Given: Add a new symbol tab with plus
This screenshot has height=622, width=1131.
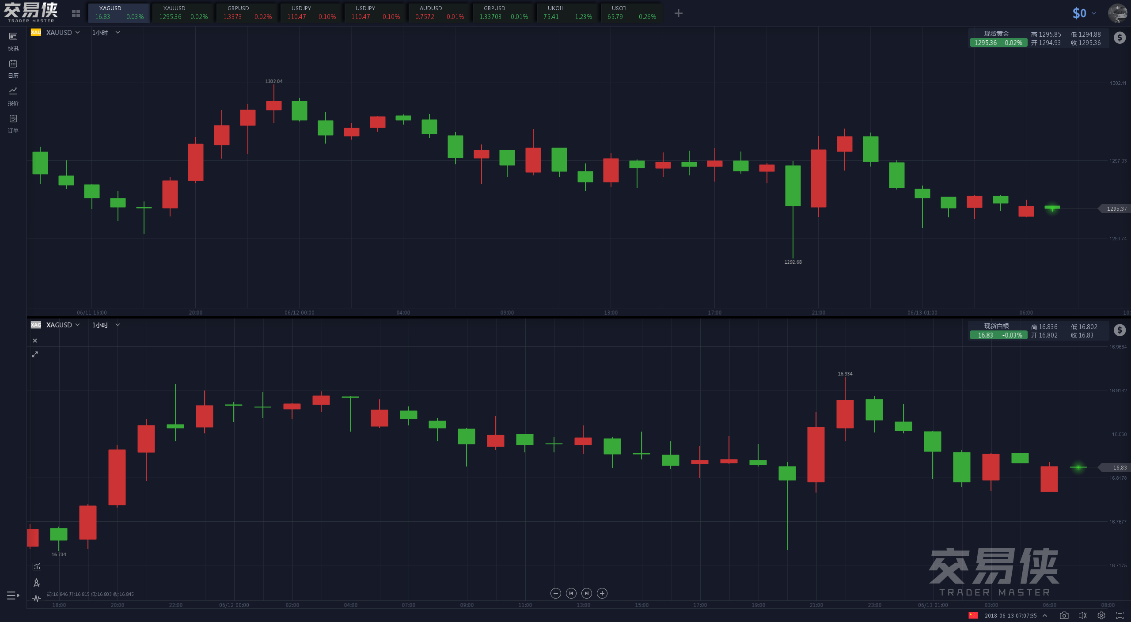Looking at the screenshot, I should coord(679,14).
